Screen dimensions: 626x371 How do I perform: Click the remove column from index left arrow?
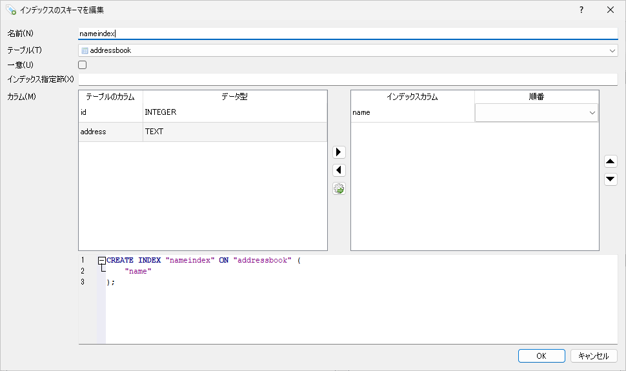pyautogui.click(x=339, y=170)
